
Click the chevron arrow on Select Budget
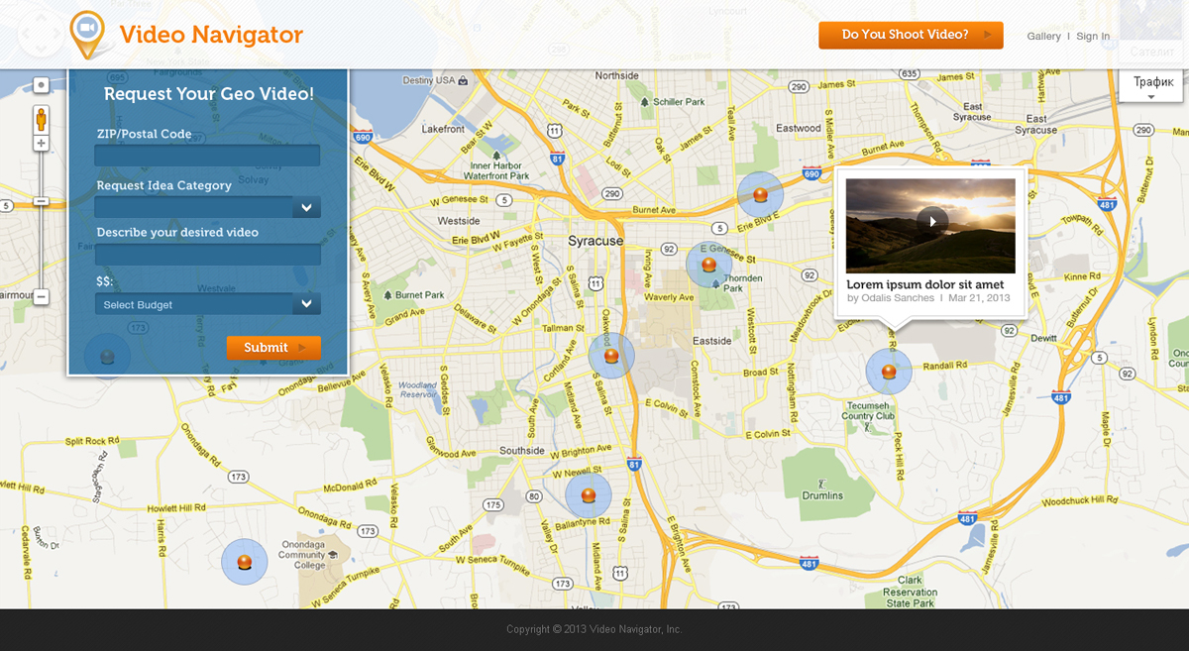pyautogui.click(x=306, y=304)
